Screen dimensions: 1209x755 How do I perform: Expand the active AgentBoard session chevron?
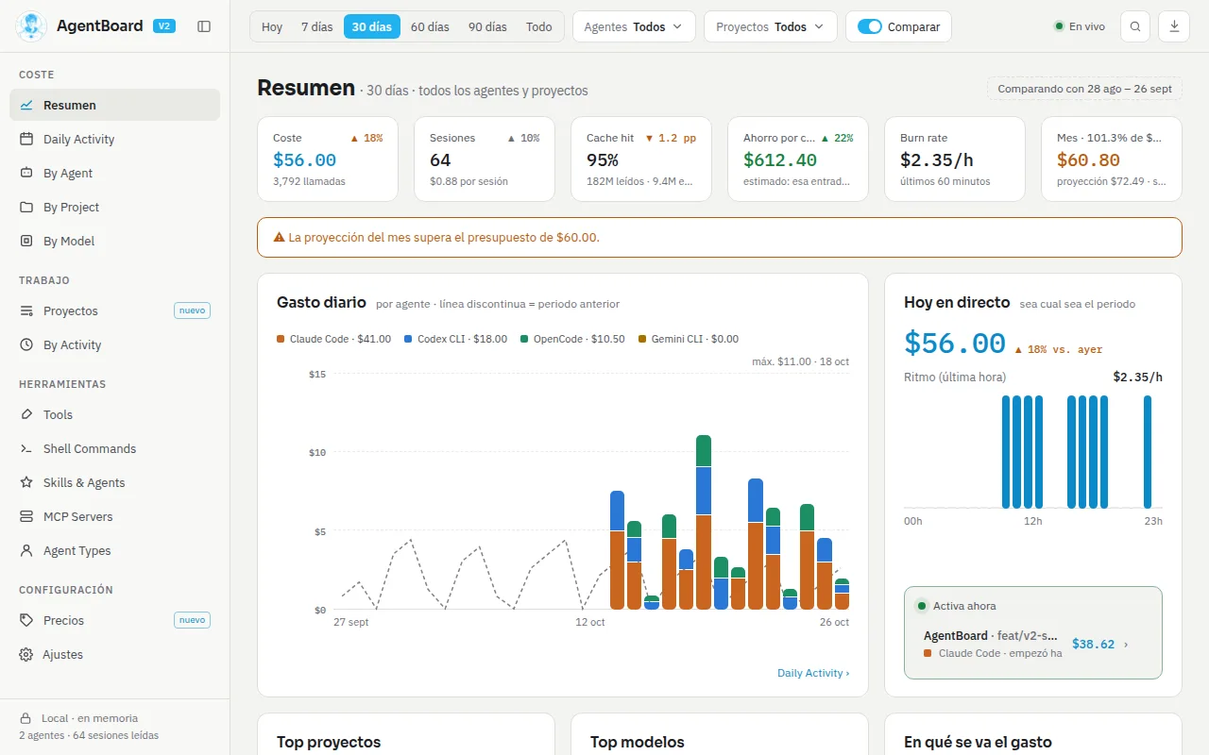coord(1126,645)
